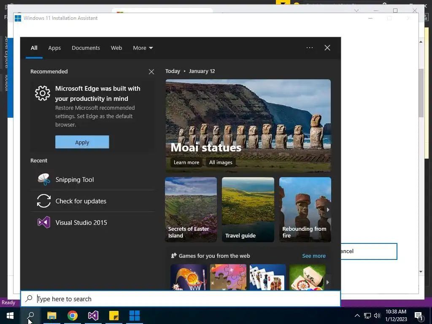Image resolution: width=432 pixels, height=324 pixels.
Task: Click the Apply button for Edge settings
Action: click(82, 142)
